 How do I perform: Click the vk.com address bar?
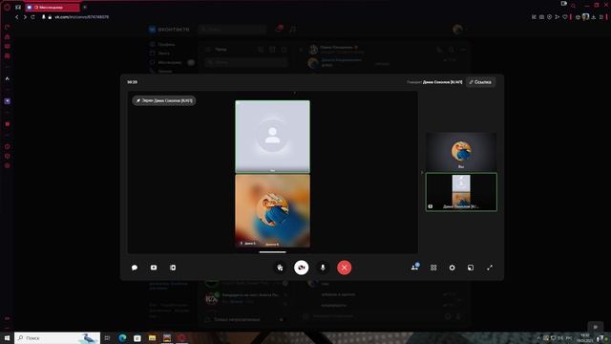pos(82,17)
